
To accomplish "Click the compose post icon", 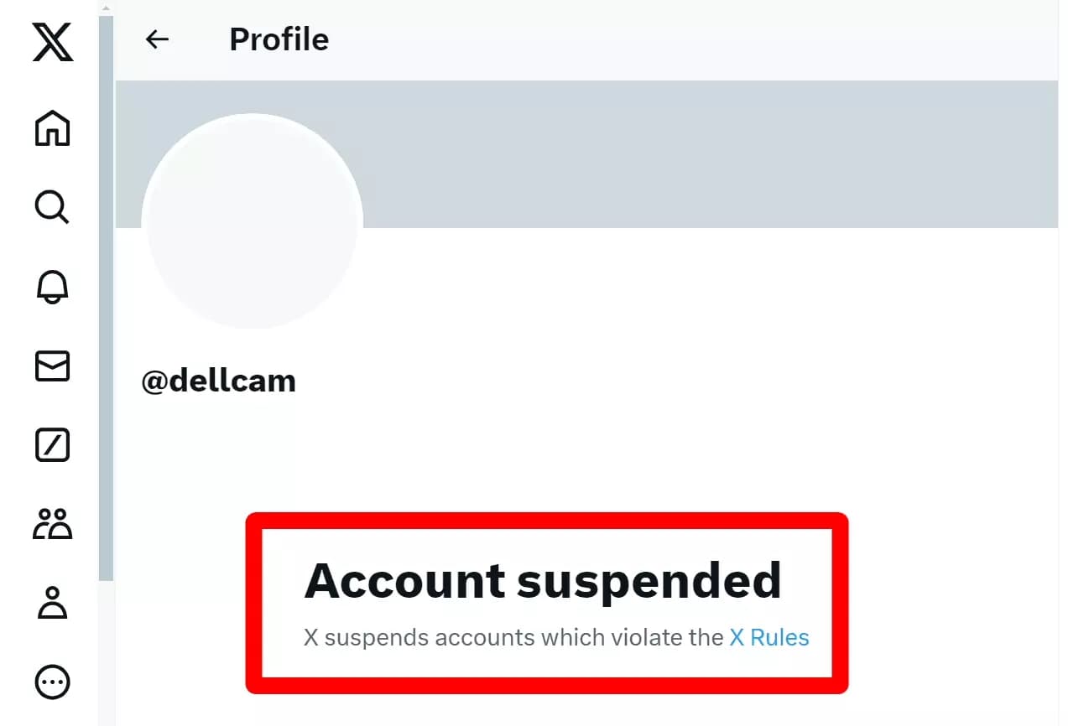I will [52, 444].
